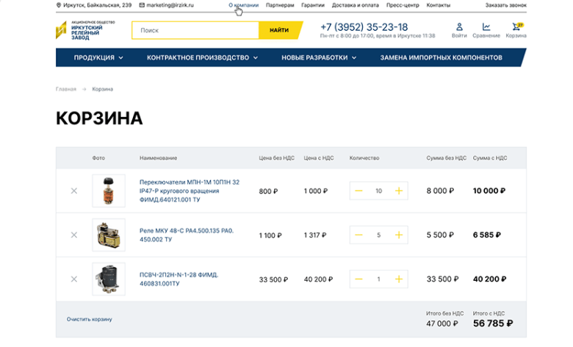573x347 pixels.
Task: Increase quantity of ПСВЧ-2П2Н item
Action: [399, 279]
